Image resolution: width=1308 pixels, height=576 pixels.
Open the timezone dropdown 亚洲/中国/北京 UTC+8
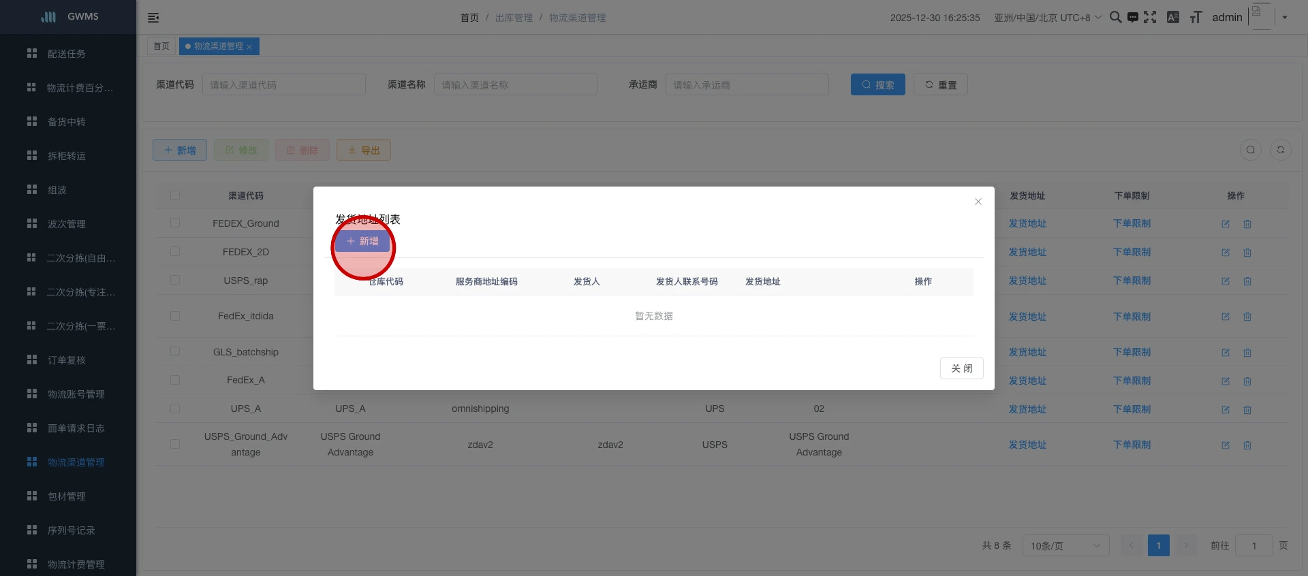pyautogui.click(x=1047, y=18)
